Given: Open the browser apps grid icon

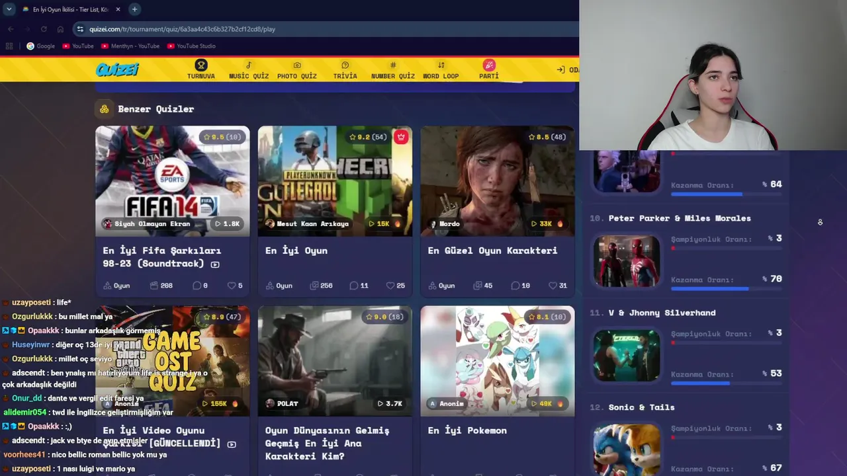Looking at the screenshot, I should click(x=9, y=46).
